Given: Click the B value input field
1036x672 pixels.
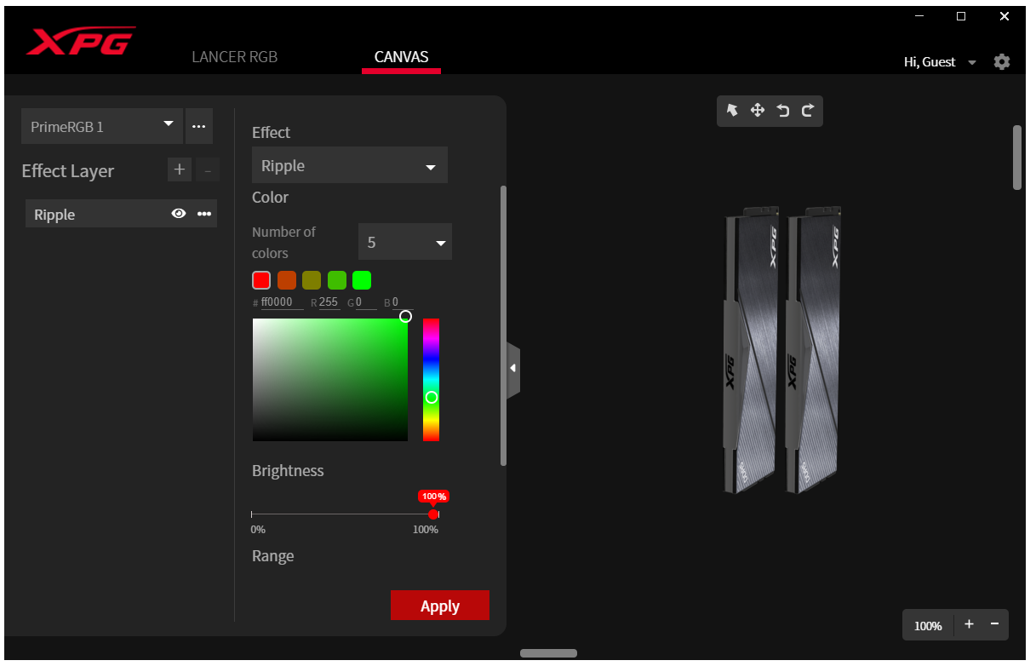Looking at the screenshot, I should [402, 302].
